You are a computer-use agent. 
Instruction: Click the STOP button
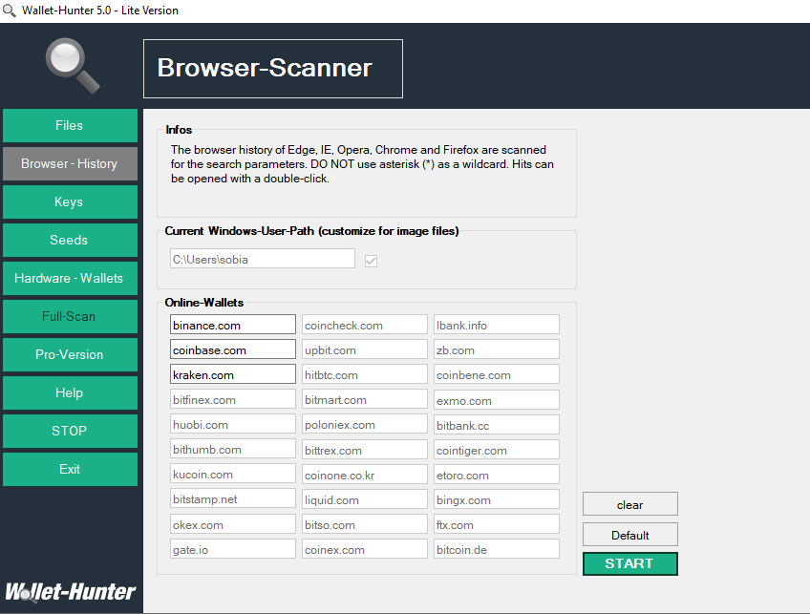pos(71,432)
